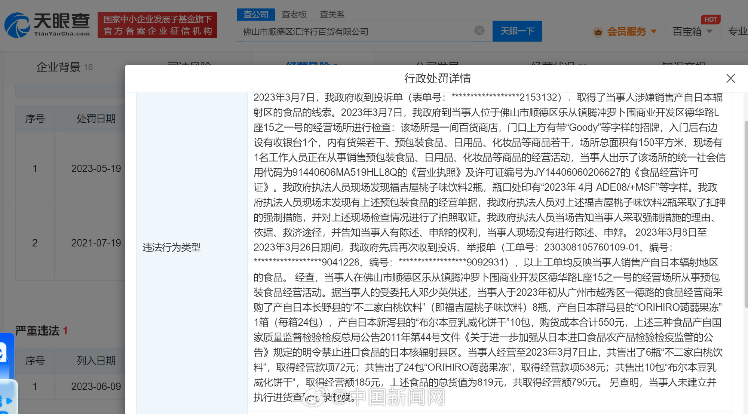Screen dimensions: 748x414
Task: Select the 查公司 search tab
Action: tap(256, 15)
